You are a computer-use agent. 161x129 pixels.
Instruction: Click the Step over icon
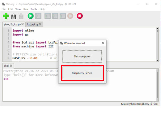click(48, 16)
